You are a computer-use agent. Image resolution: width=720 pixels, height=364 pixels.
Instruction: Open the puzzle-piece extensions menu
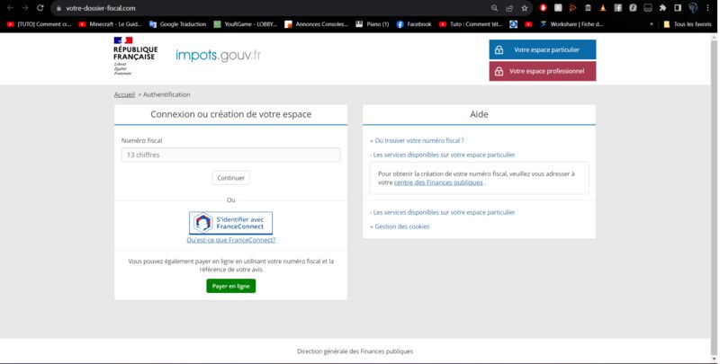(662, 8)
